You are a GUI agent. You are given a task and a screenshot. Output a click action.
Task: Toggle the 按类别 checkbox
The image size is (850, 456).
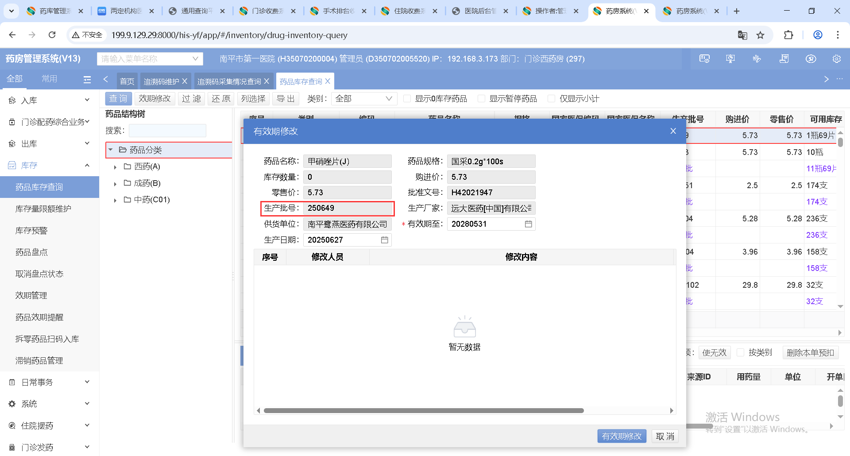[740, 353]
